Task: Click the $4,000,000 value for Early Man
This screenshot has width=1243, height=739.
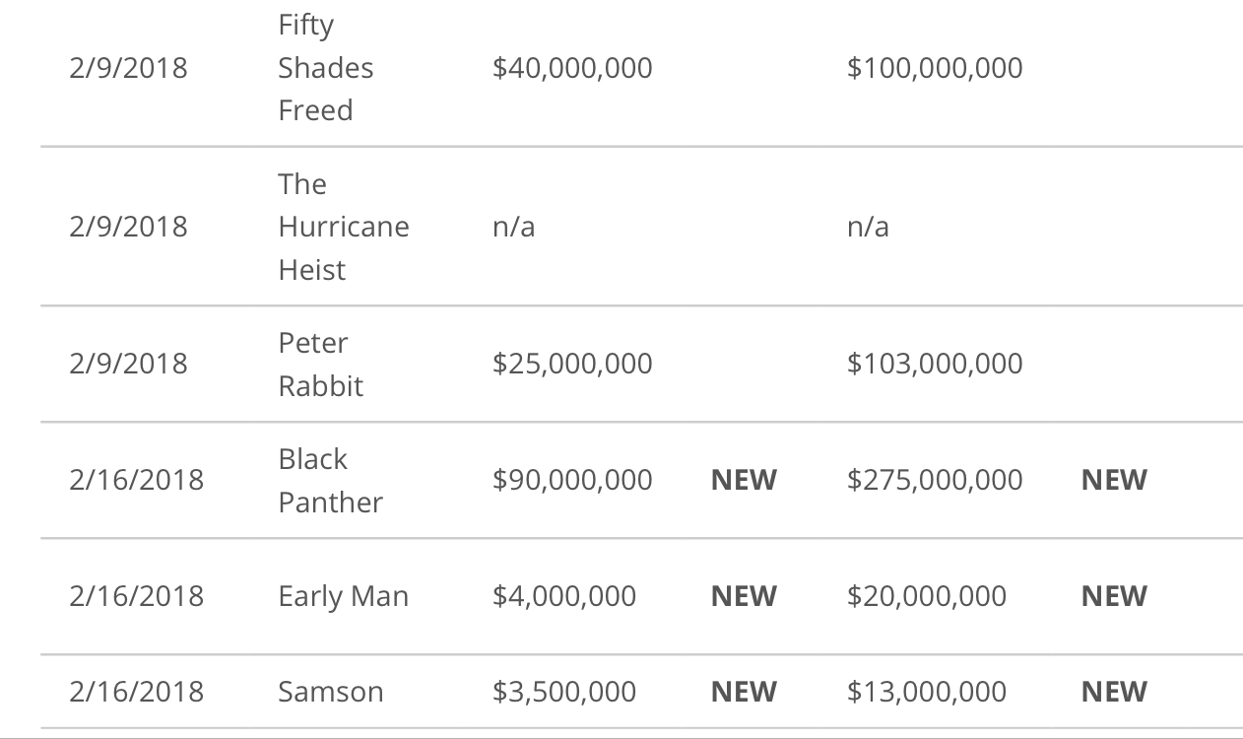Action: [564, 596]
